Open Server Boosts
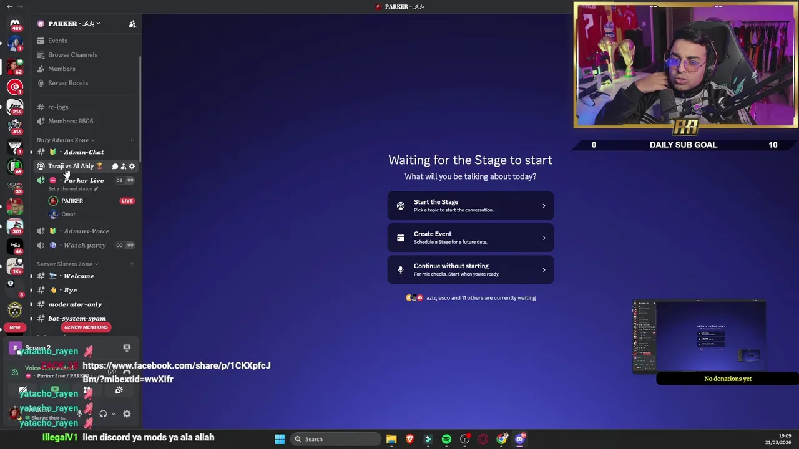This screenshot has height=449, width=799. pyautogui.click(x=68, y=83)
